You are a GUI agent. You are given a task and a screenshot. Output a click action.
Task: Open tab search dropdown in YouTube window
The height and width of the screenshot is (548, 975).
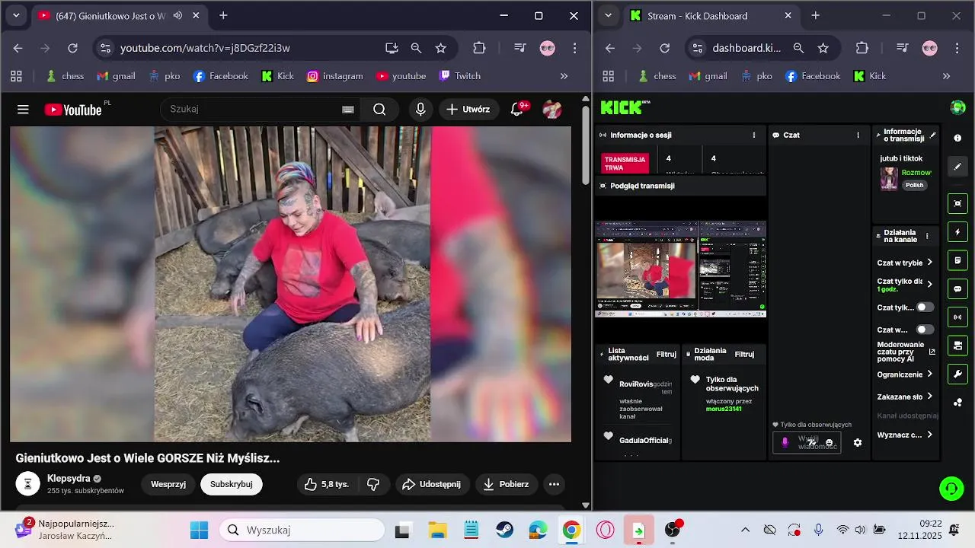(x=16, y=15)
